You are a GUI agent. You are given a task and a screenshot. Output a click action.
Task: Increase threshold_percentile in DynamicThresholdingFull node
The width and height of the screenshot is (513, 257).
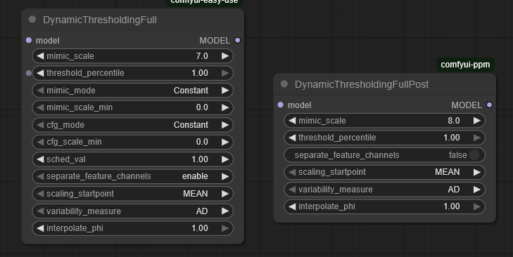225,73
